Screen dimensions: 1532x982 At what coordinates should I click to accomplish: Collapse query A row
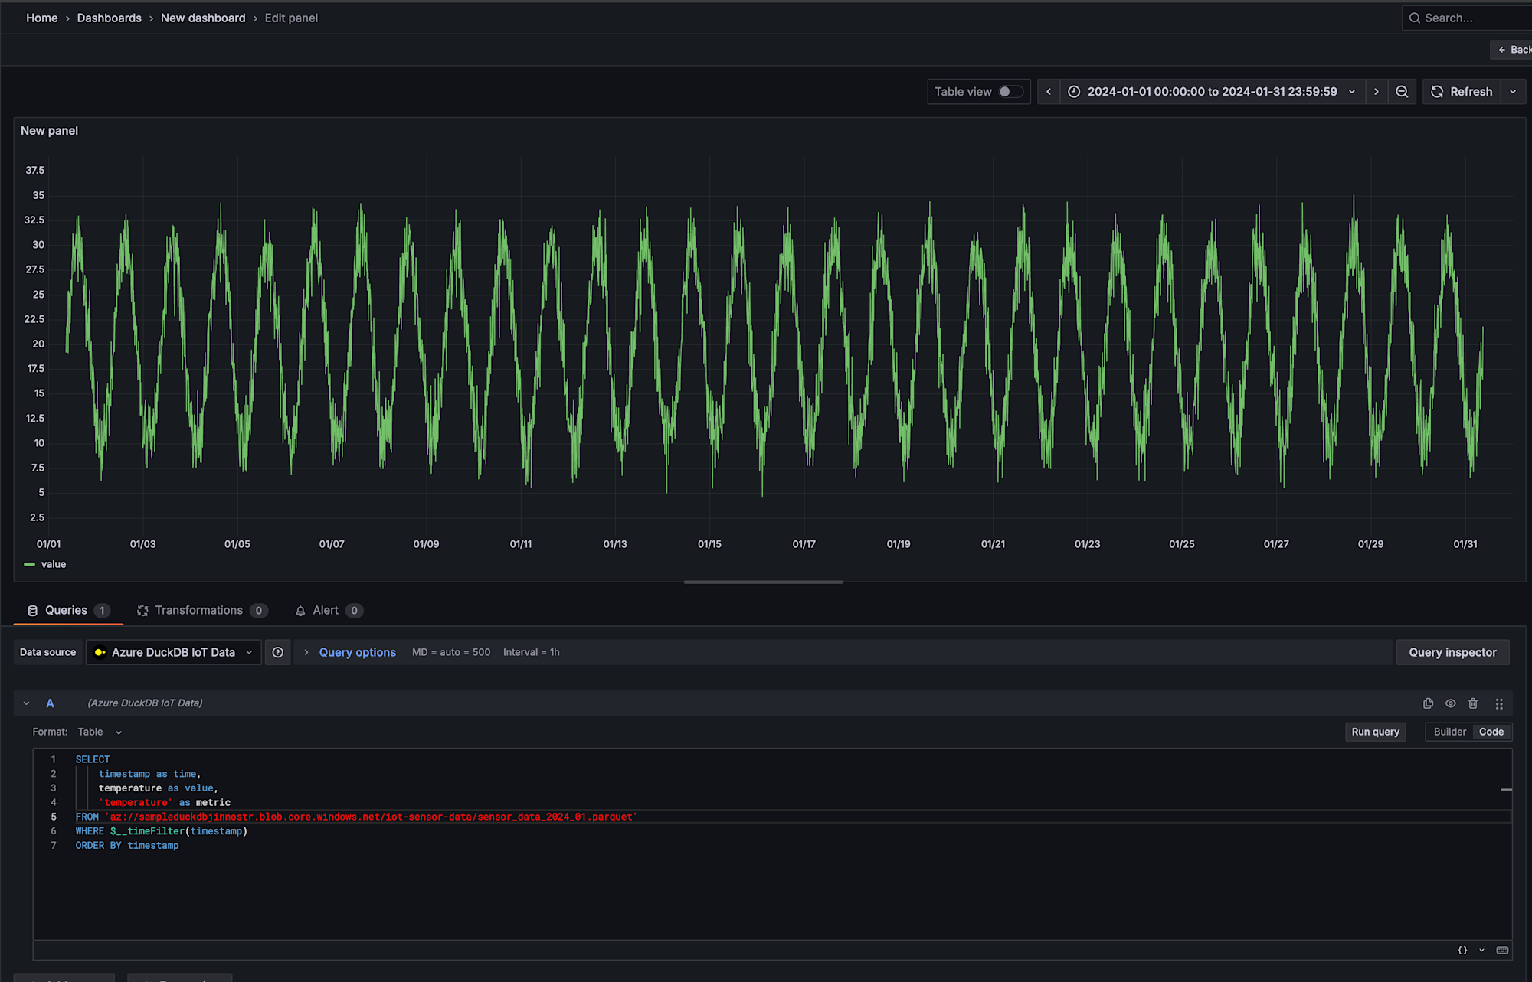pos(26,703)
